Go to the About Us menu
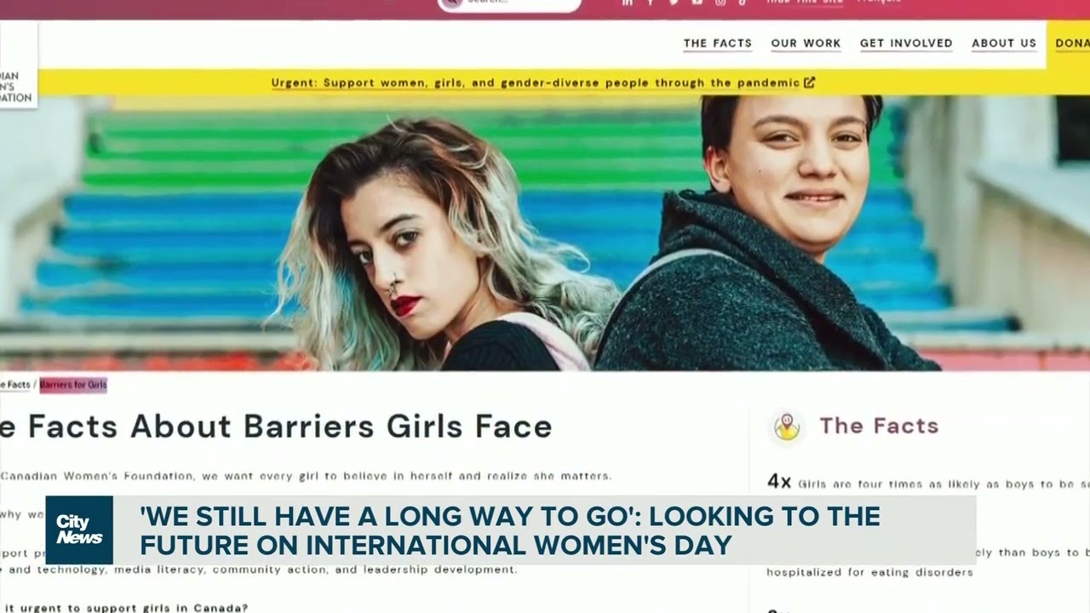Screen dimensions: 1090x613 click(1004, 43)
